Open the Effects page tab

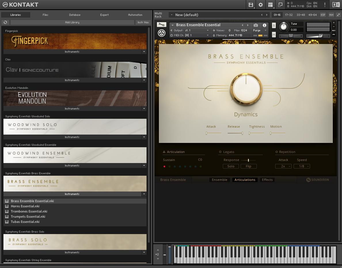(267, 180)
